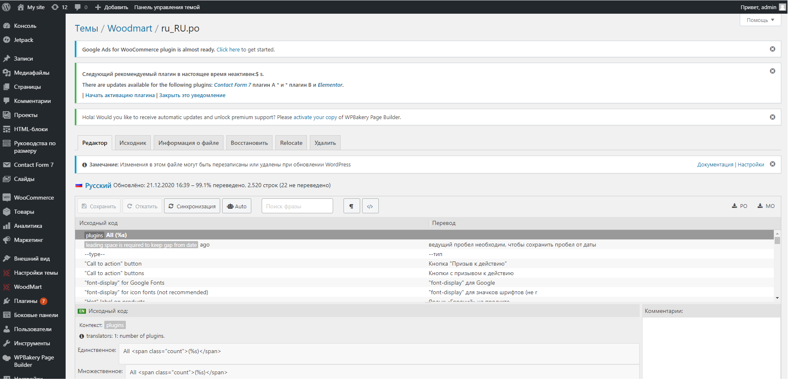Click the Сохранить save button
Image resolution: width=795 pixels, height=388 pixels.
pos(99,206)
